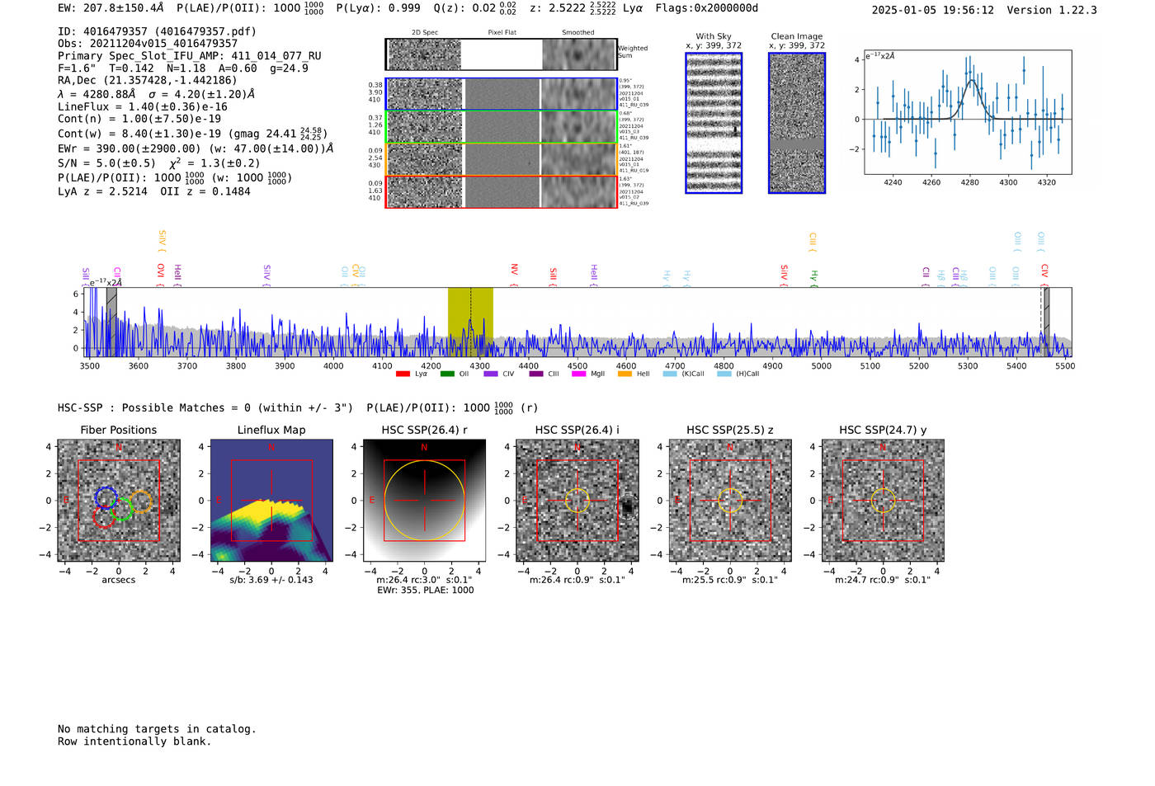Select the Clean Image cutout
1155x786 pixels.
797,123
